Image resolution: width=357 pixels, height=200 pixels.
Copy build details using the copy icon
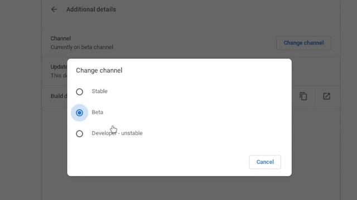[x=303, y=96]
